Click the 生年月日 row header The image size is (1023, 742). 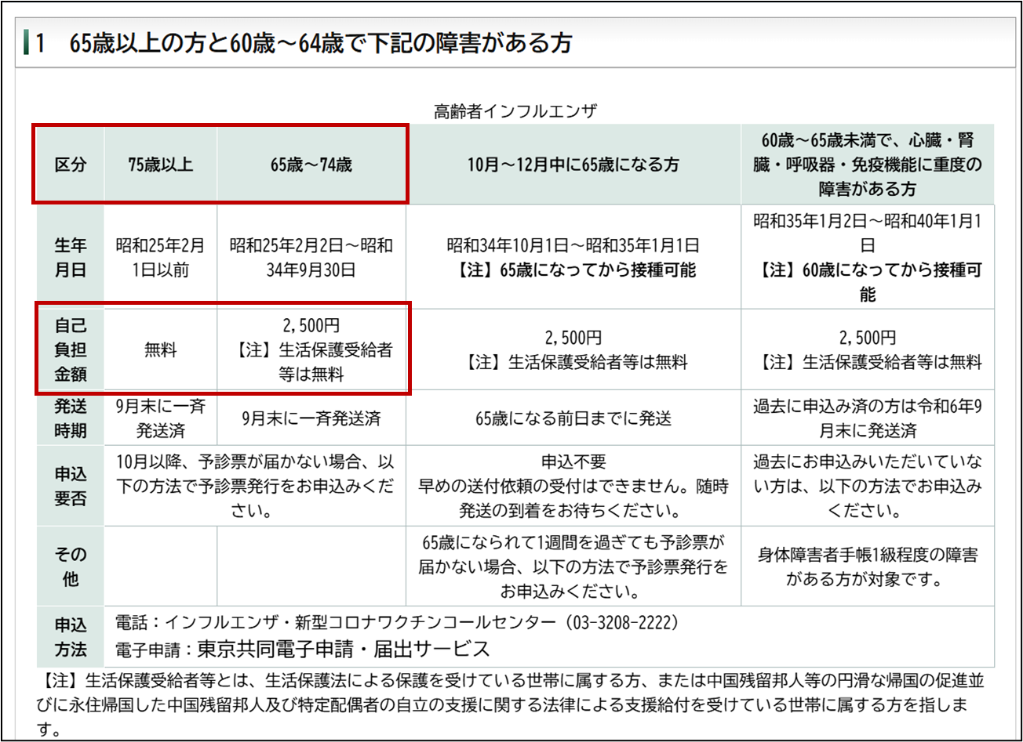pos(70,258)
